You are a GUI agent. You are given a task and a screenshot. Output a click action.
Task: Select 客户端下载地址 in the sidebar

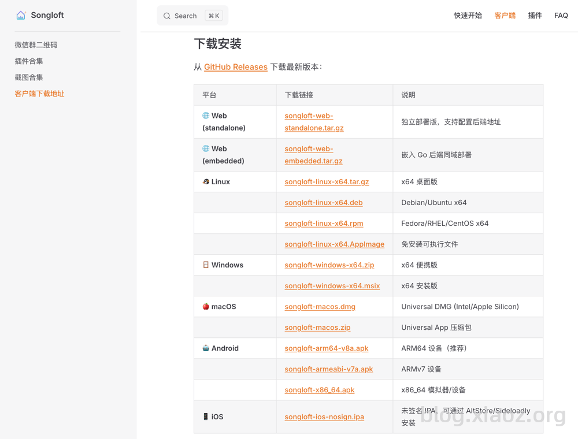point(39,94)
